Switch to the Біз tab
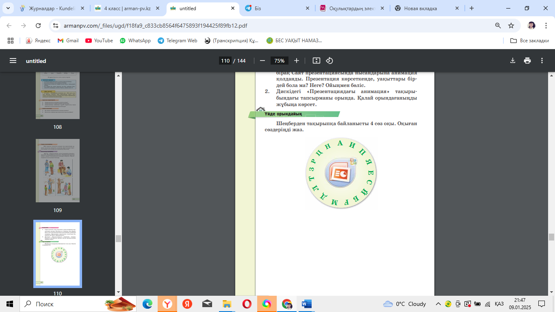555x312 pixels. 278,8
